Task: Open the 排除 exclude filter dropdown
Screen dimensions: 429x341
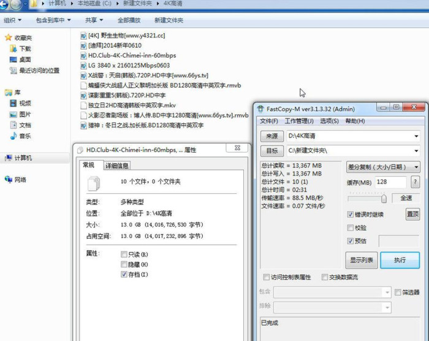Action: [x=387, y=307]
